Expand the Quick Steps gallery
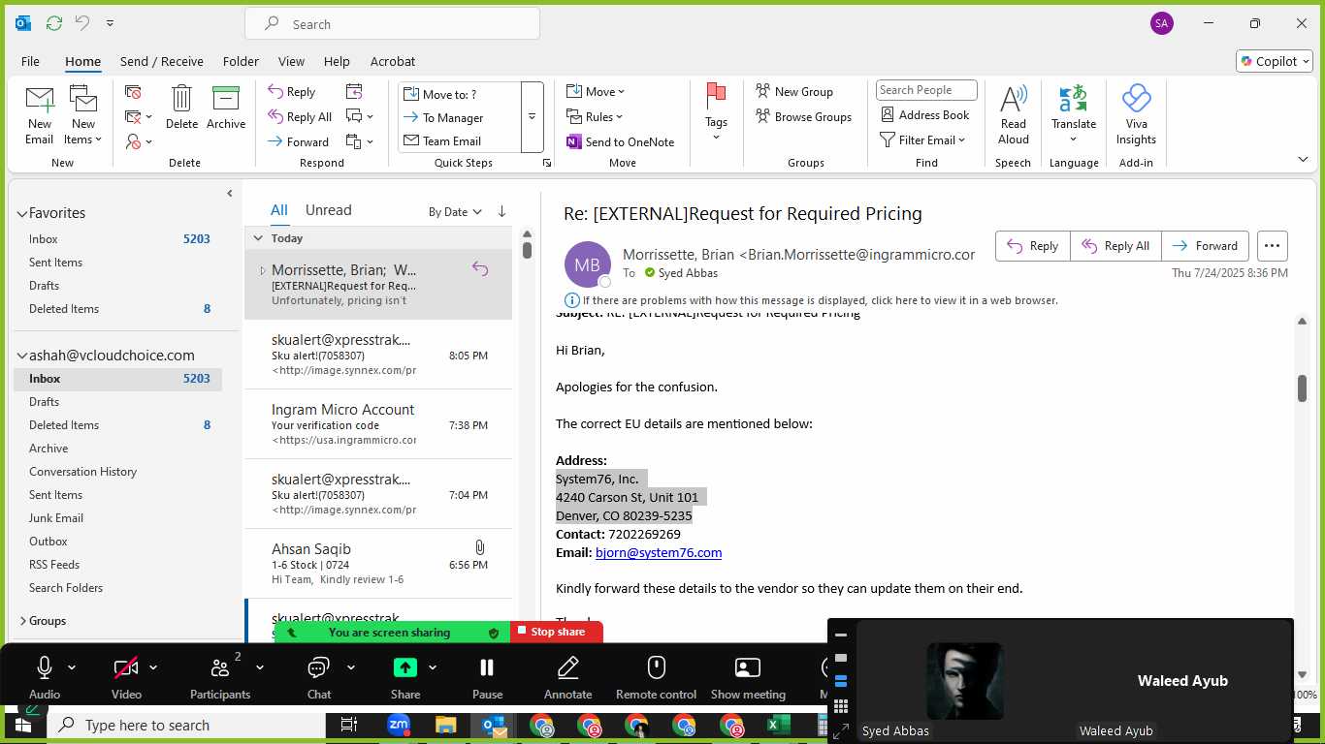 coord(532,117)
